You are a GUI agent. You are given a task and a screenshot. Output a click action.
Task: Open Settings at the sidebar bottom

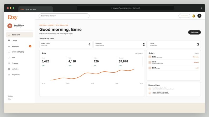pyautogui.click(x=10, y=96)
